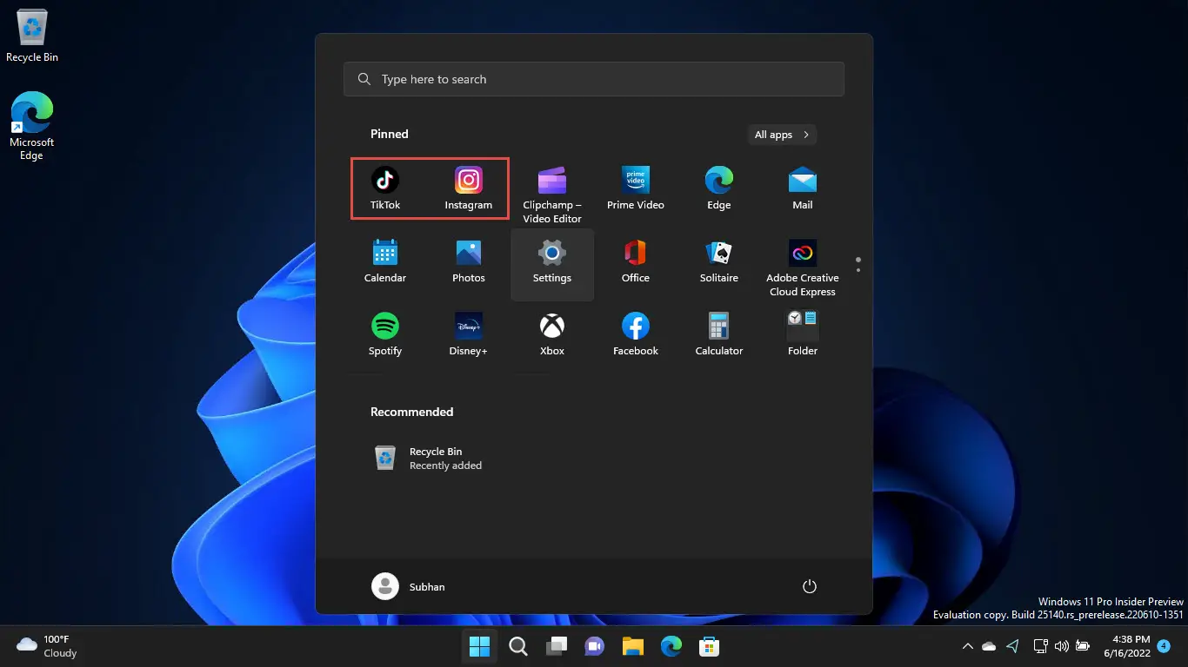The width and height of the screenshot is (1188, 667).
Task: Click the location tray icon
Action: (x=1012, y=646)
